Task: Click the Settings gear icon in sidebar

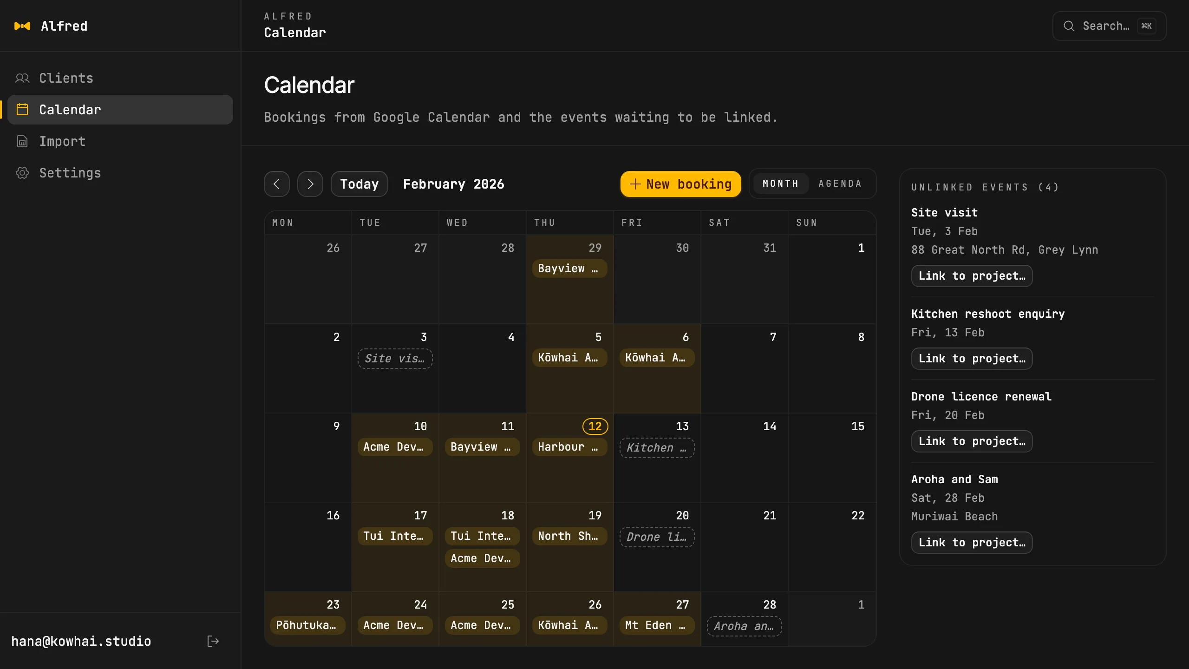Action: point(22,173)
